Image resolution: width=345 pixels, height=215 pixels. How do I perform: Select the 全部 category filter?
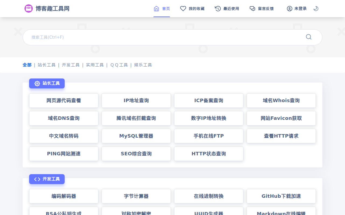click(x=27, y=65)
